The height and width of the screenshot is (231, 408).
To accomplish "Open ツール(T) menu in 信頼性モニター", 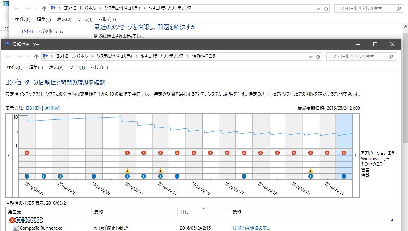I will pyautogui.click(x=77, y=67).
